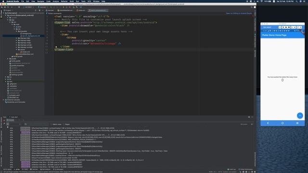The image size is (308, 173).
Task: Select the main.dart tab in Run panel
Action: 14,117
